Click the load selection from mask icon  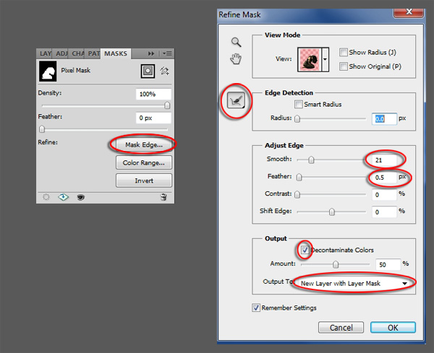[47, 196]
